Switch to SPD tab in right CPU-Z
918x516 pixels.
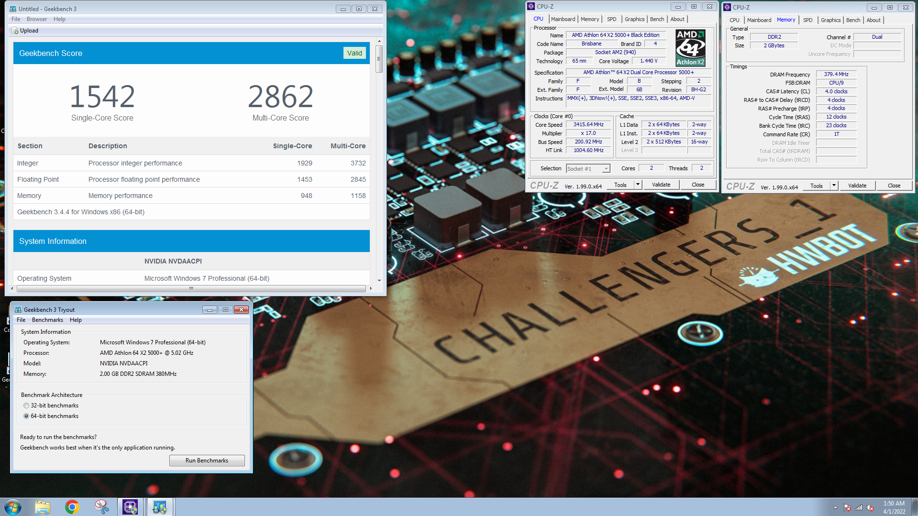point(808,20)
